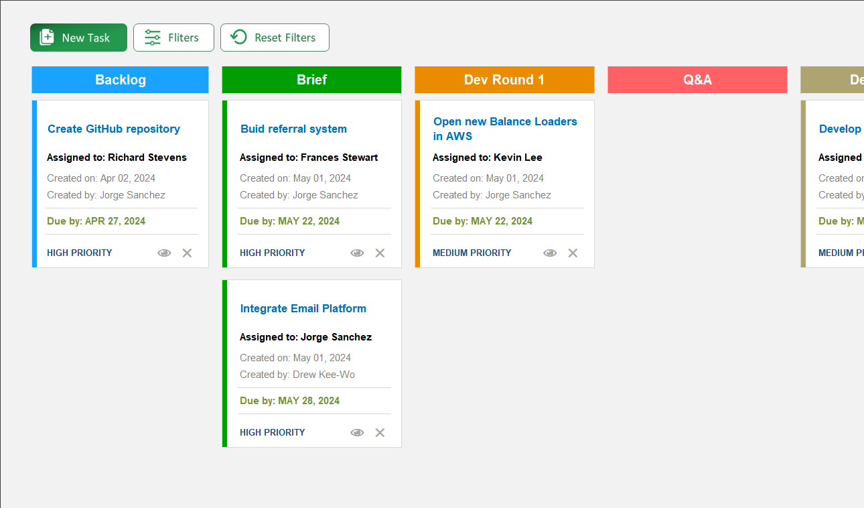
Task: Click the Q&A column header
Action: pos(697,79)
